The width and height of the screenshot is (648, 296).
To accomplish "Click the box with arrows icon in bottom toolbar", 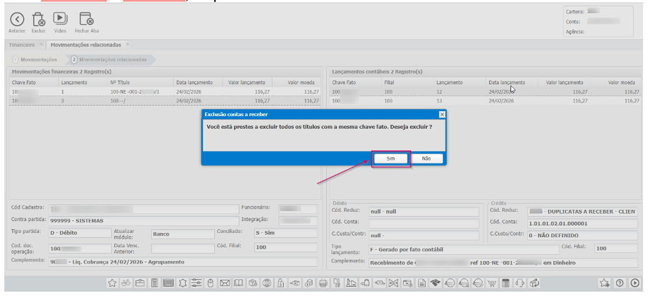I will 534,283.
